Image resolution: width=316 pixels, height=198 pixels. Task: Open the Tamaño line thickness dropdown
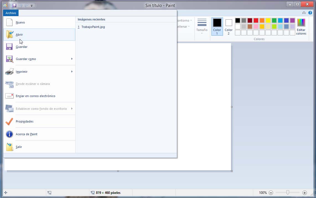pyautogui.click(x=202, y=27)
